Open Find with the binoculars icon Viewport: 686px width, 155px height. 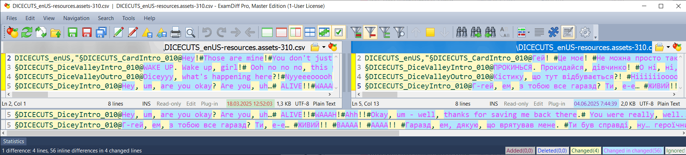pos(462,33)
